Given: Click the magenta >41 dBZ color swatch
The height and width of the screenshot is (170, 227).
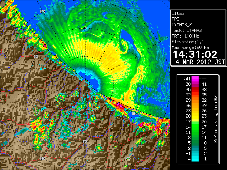Looking at the screenshot, I should point(195,79).
